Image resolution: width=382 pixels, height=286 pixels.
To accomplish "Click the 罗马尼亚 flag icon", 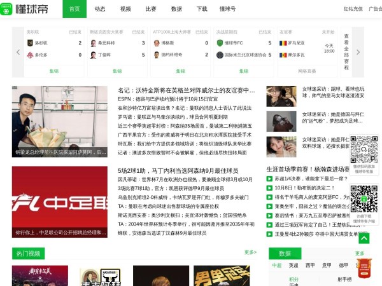I will [x=283, y=43].
